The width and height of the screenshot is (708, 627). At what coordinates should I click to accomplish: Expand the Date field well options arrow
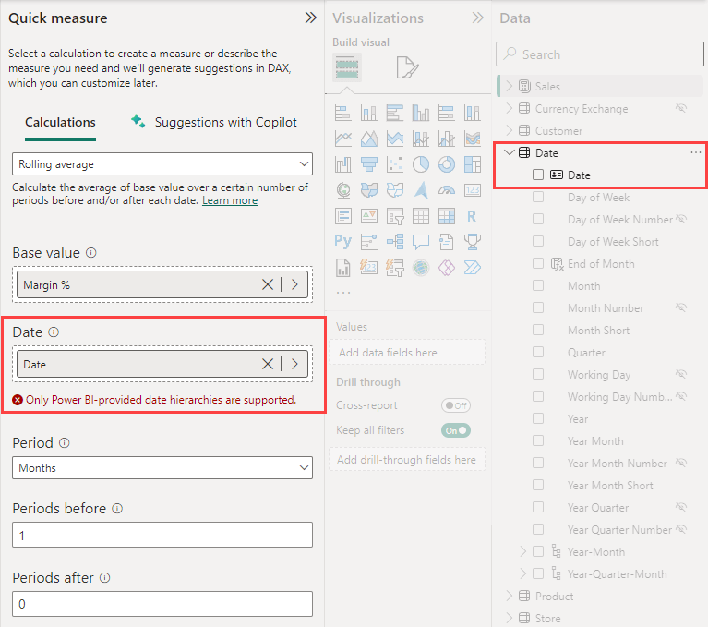294,364
